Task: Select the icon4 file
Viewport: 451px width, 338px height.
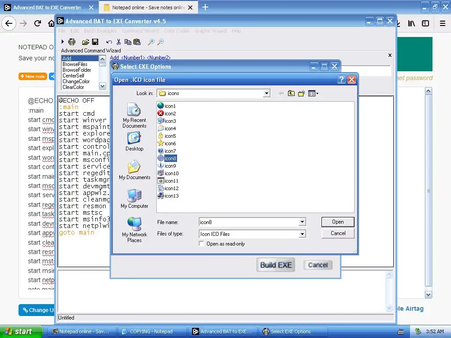Action: click(x=167, y=129)
